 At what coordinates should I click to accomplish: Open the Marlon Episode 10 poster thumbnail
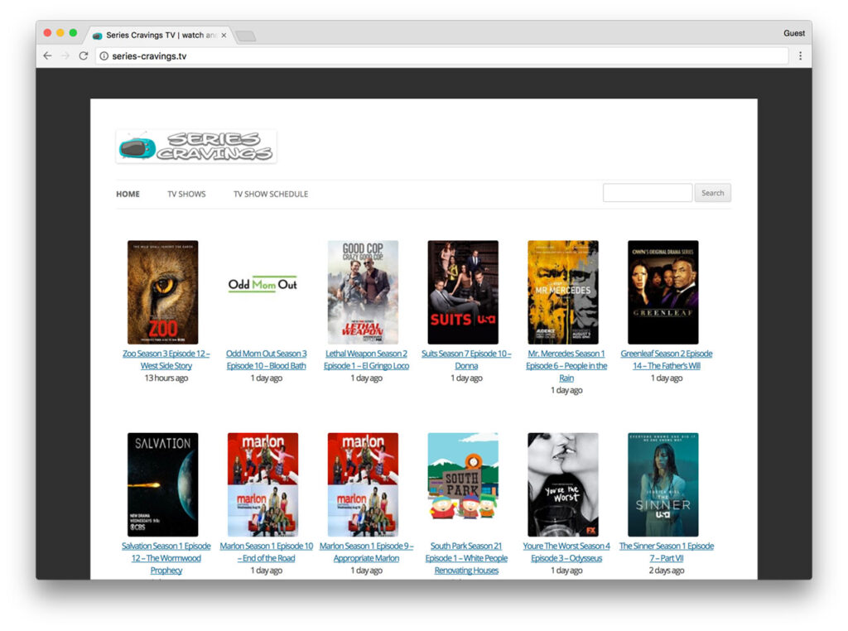click(x=263, y=484)
